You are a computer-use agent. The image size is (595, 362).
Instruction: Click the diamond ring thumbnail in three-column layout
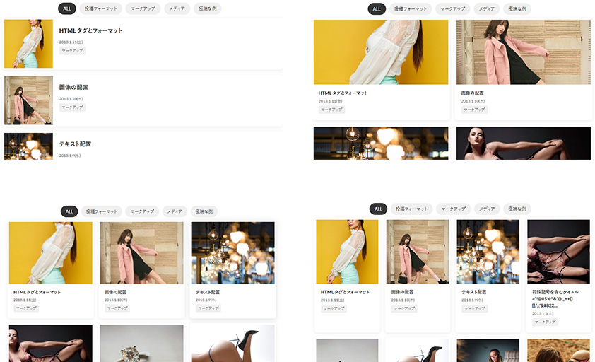[141, 343]
